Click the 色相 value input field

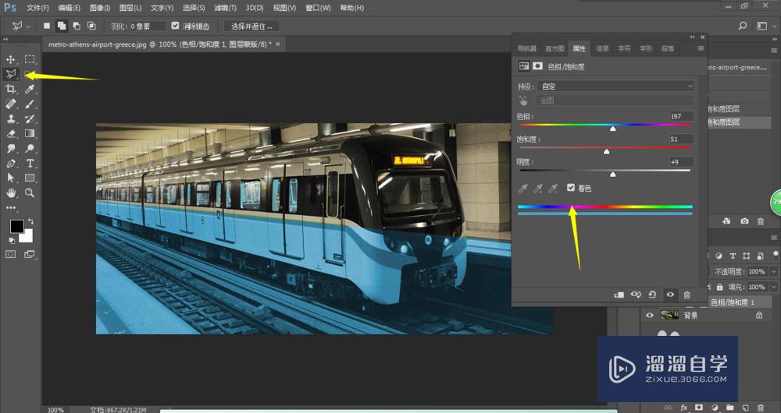(680, 116)
